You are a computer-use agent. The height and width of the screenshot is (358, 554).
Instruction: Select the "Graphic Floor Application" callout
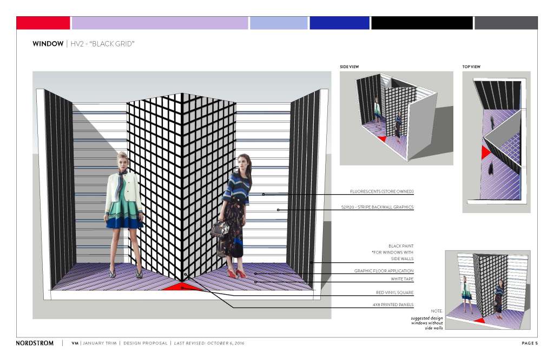[x=384, y=271]
